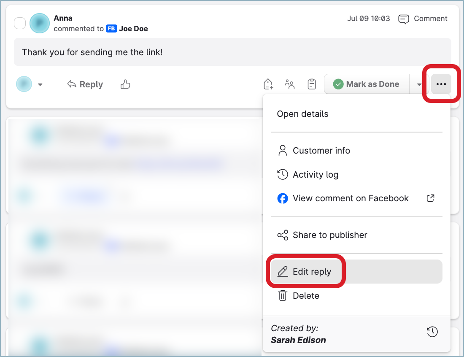The image size is (464, 357).
Task: Expand the FB channel badge next to Joe Doe
Action: tap(111, 29)
